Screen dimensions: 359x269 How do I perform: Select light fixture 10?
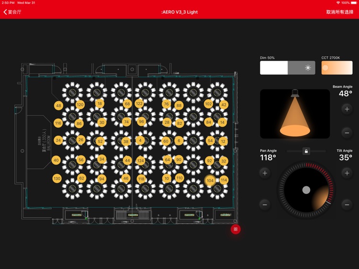pos(167,179)
